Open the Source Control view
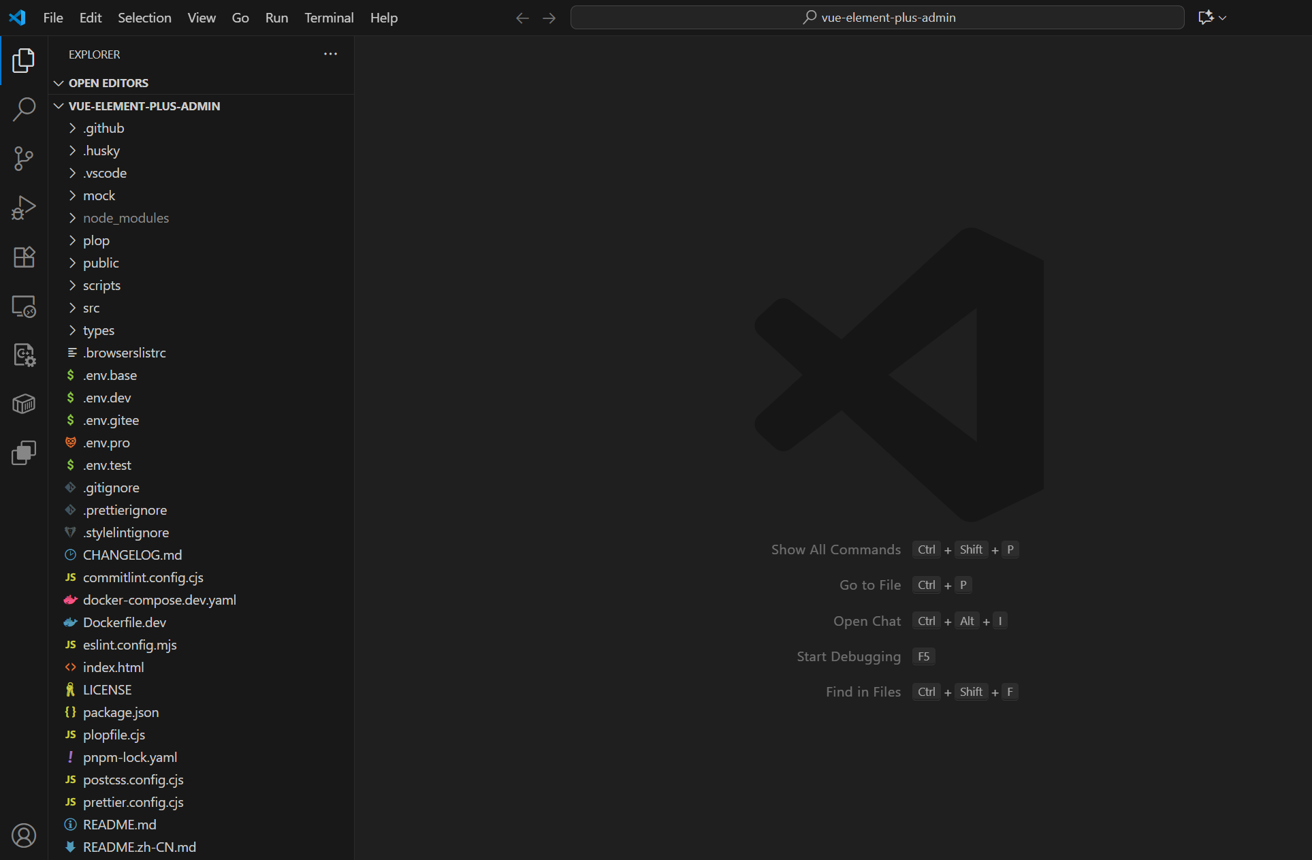Viewport: 1312px width, 860px height. coord(24,159)
